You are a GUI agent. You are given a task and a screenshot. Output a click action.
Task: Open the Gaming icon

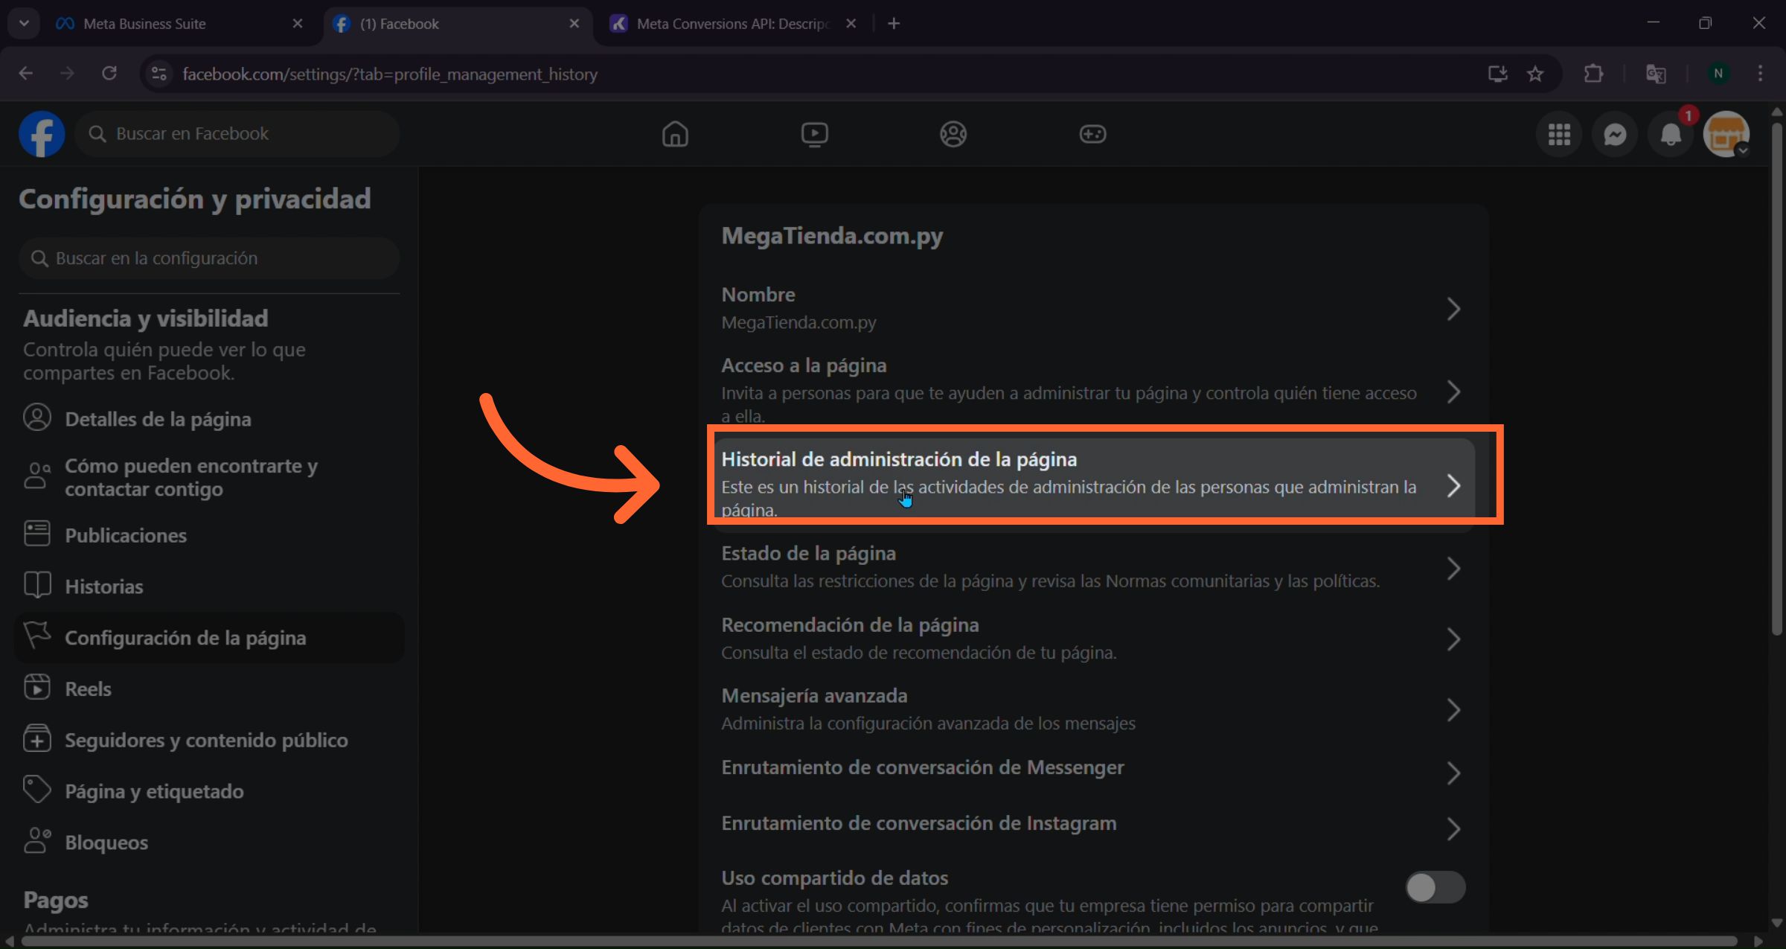1092,134
